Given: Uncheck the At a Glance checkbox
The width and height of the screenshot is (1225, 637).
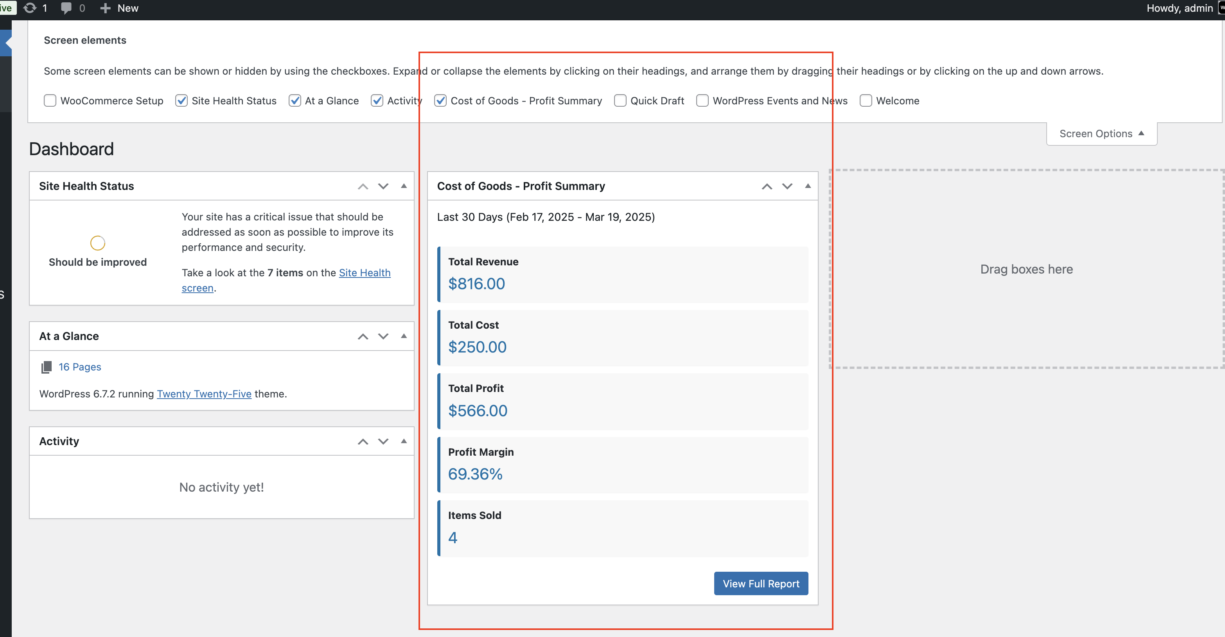Looking at the screenshot, I should click(295, 101).
